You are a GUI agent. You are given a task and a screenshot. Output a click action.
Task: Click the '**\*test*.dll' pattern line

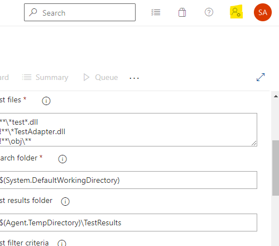(x=19, y=122)
